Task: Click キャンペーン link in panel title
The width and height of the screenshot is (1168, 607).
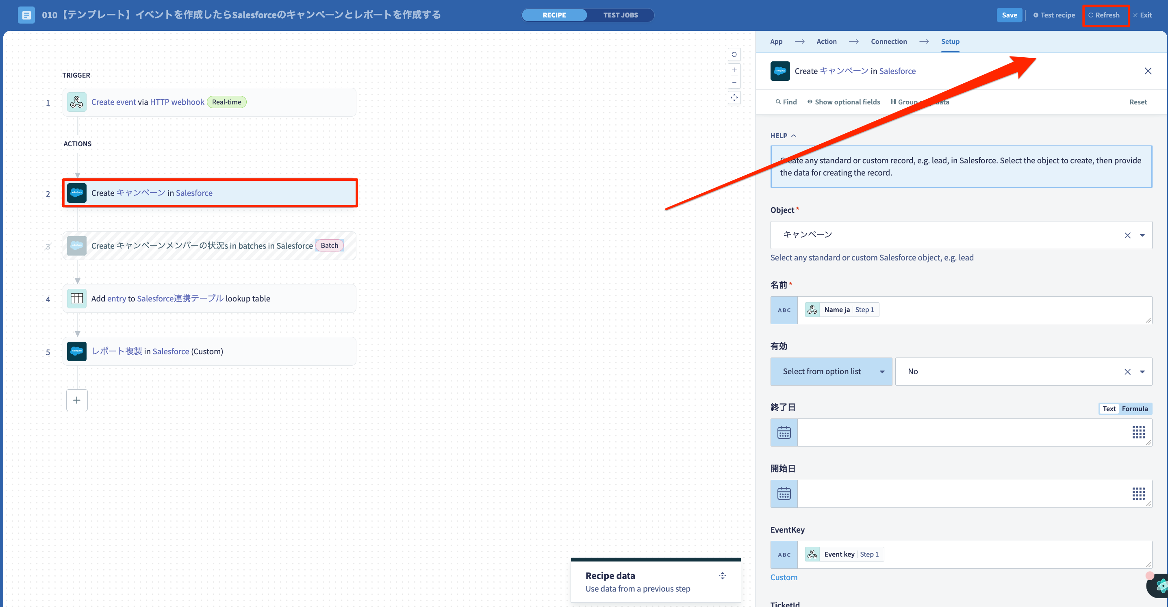Action: tap(844, 71)
